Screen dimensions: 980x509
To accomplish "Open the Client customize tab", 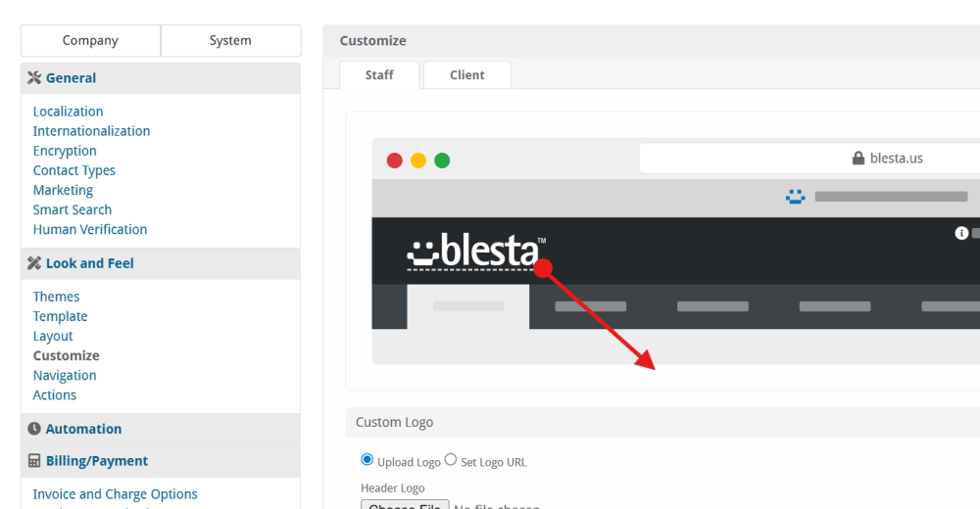I will pyautogui.click(x=466, y=75).
